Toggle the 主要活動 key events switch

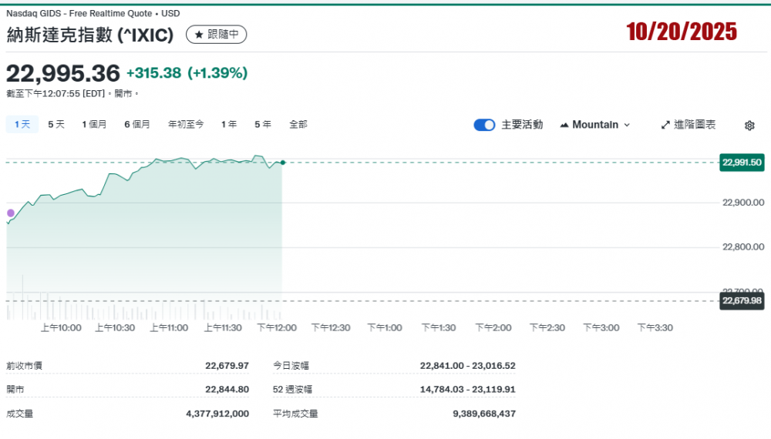tap(484, 125)
